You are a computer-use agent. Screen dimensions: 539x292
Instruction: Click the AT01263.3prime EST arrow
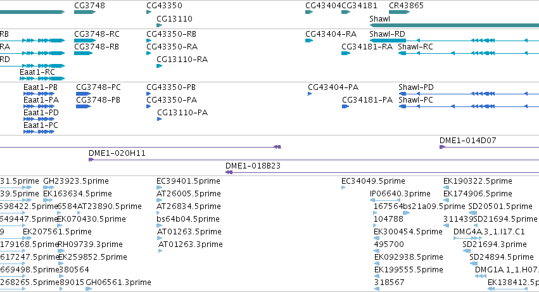tap(160, 251)
